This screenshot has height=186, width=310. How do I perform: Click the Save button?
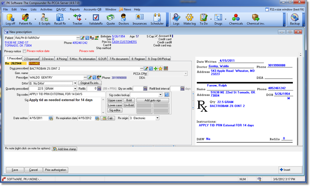[15, 170]
